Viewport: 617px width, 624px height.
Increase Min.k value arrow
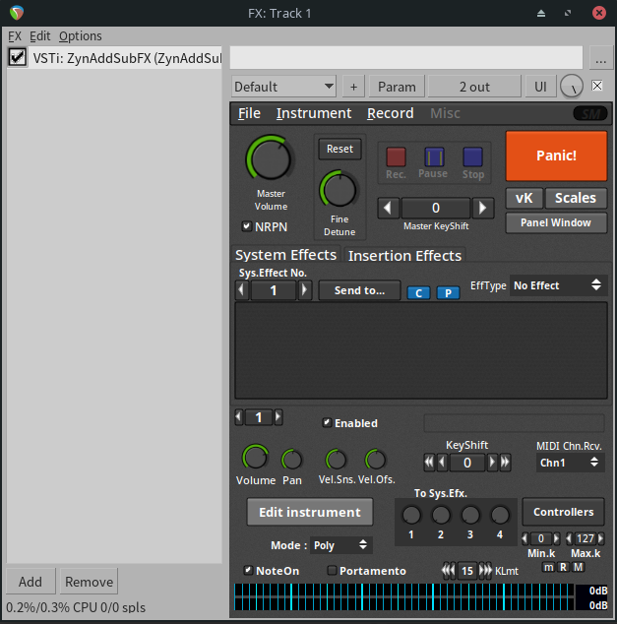(x=557, y=538)
